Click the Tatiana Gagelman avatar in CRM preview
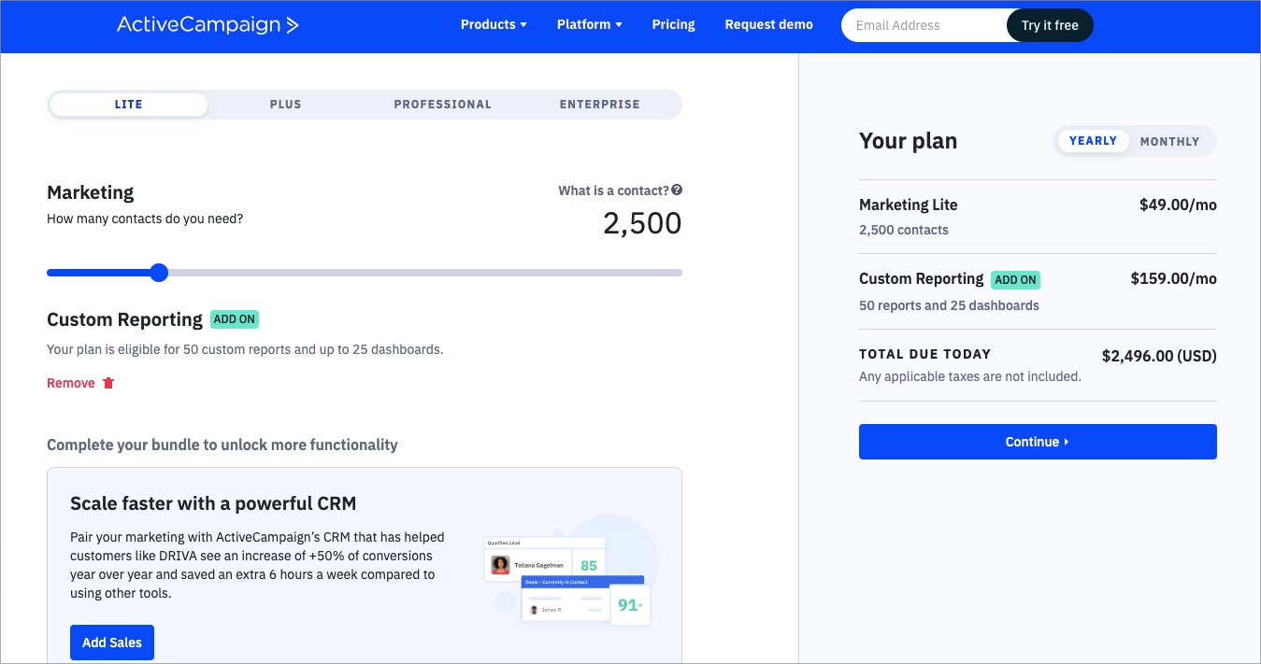 point(500,564)
